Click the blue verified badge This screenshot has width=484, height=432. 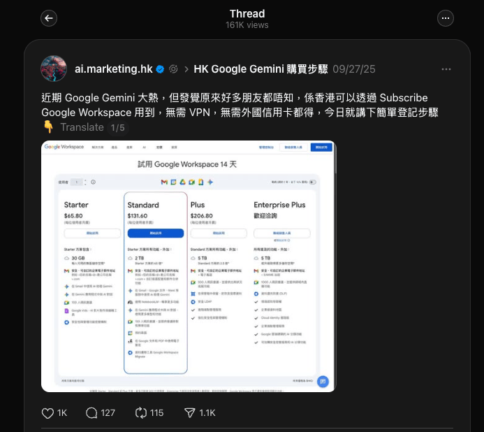tap(160, 69)
